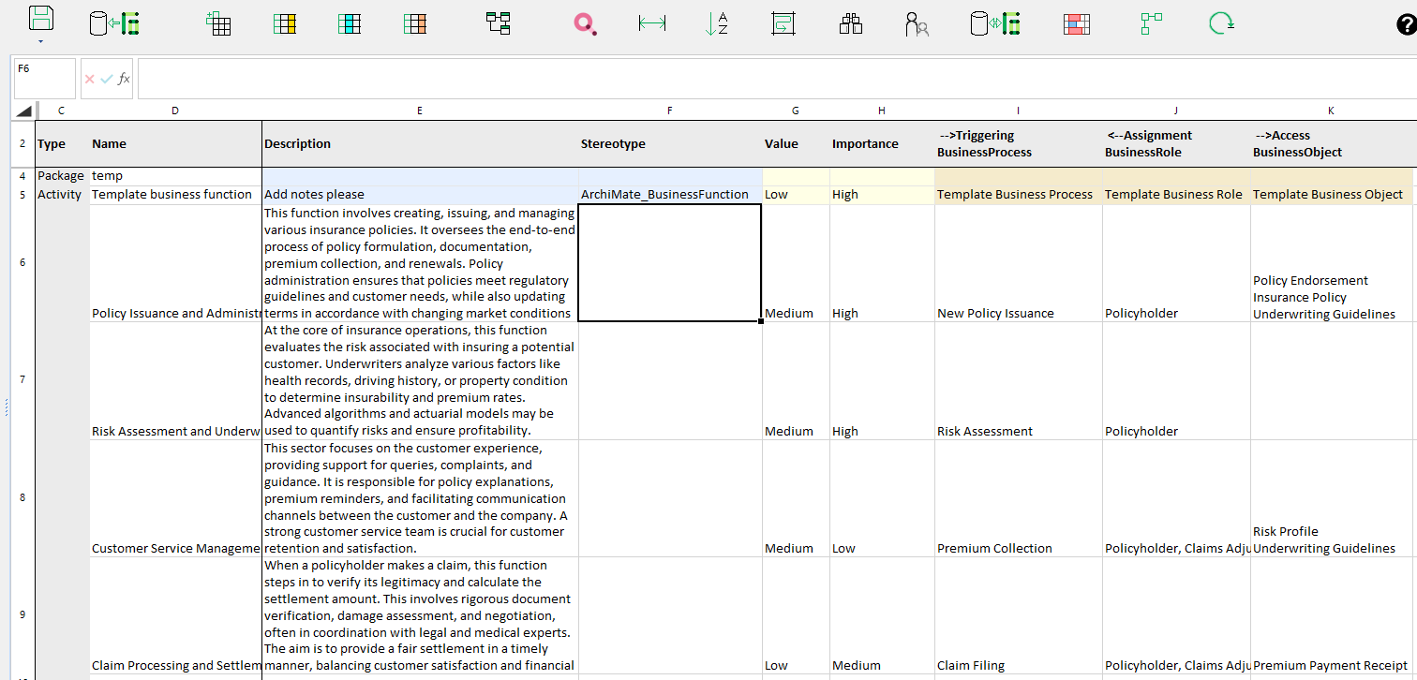The image size is (1417, 680).
Task: Open the hierarchy structure tool
Action: 497,23
